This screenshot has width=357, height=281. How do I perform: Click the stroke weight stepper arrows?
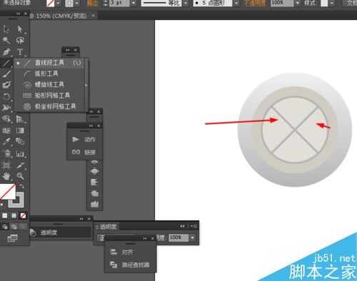106,4
